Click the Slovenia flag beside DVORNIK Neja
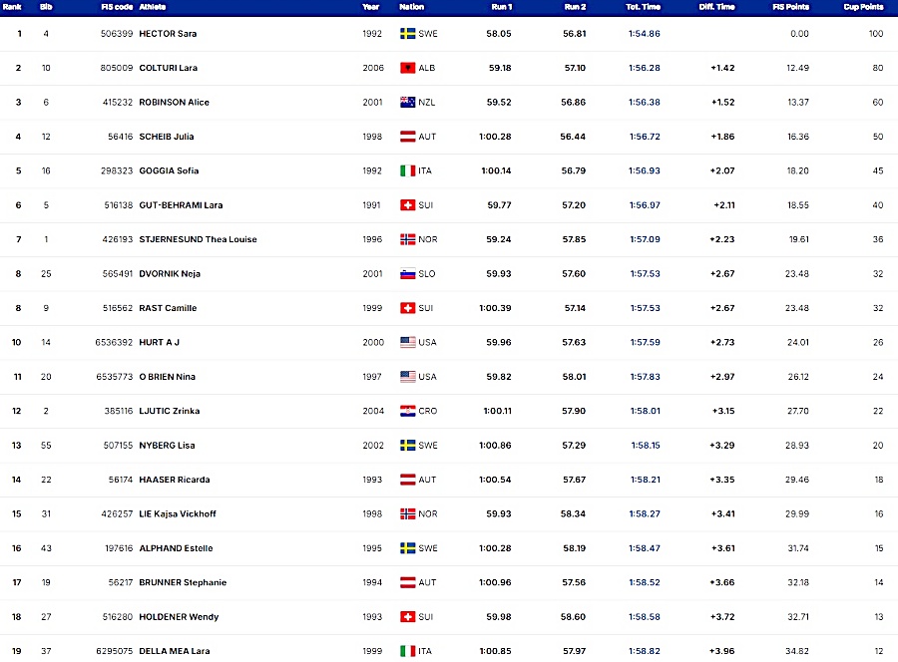 (x=408, y=274)
